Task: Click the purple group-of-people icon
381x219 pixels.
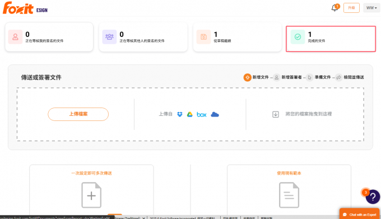Action: [109, 37]
